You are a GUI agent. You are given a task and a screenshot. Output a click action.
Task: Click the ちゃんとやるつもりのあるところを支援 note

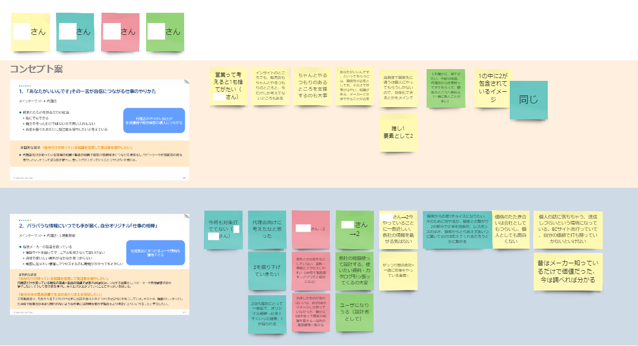click(312, 86)
